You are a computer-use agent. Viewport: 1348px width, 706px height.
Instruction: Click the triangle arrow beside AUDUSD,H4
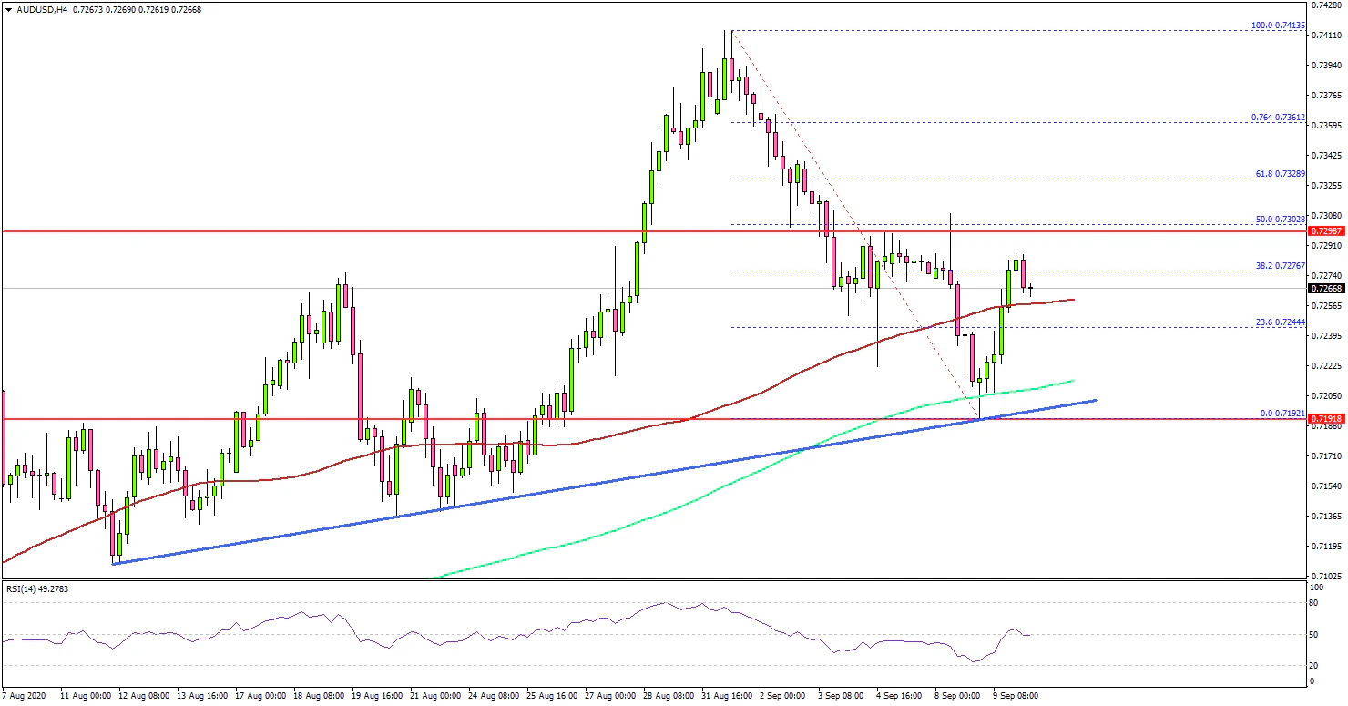click(x=9, y=9)
